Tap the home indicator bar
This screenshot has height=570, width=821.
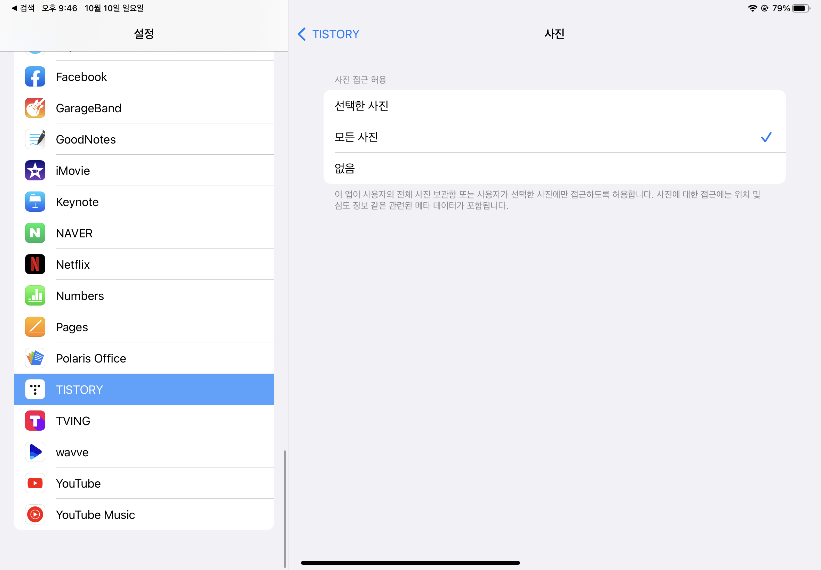(410, 562)
